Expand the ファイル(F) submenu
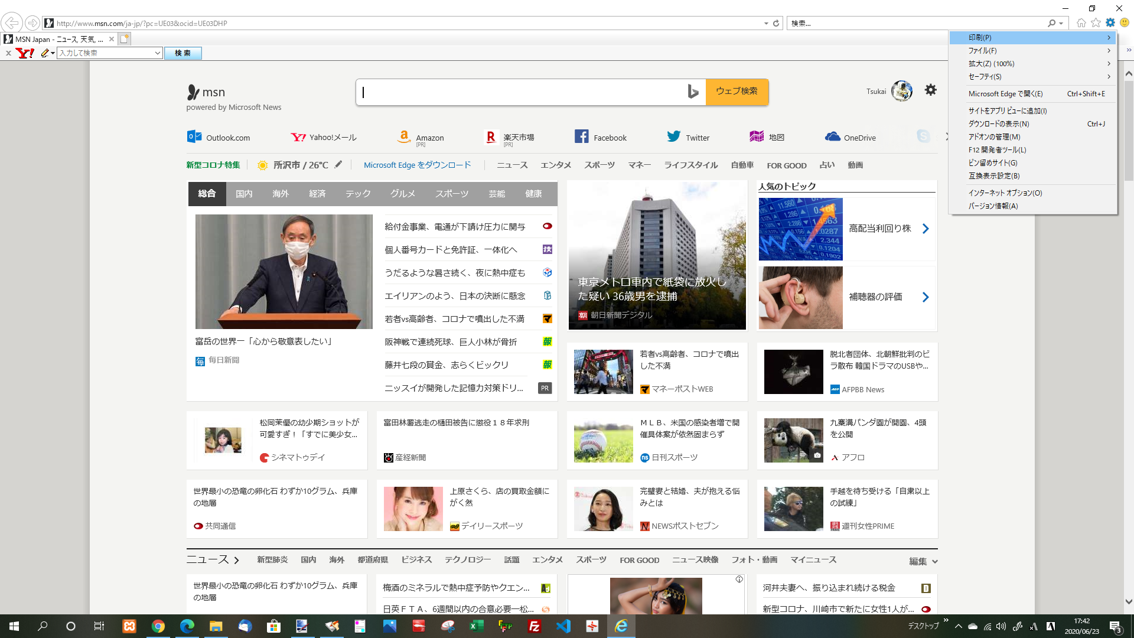The height and width of the screenshot is (638, 1134). pyautogui.click(x=1032, y=50)
